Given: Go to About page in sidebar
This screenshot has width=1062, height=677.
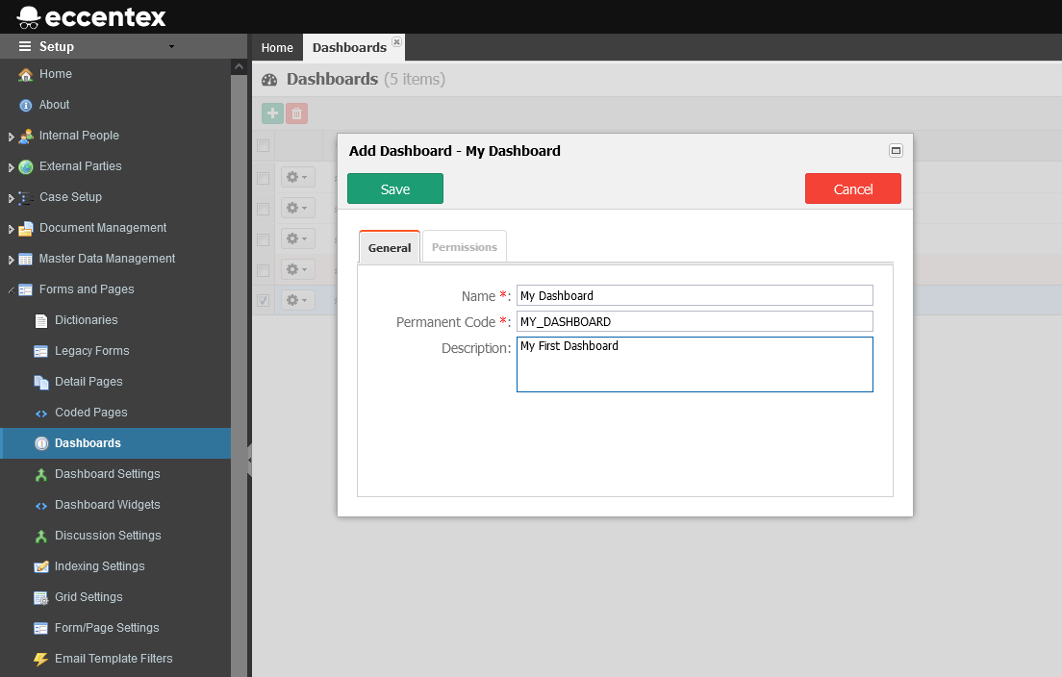Looking at the screenshot, I should click(54, 105).
